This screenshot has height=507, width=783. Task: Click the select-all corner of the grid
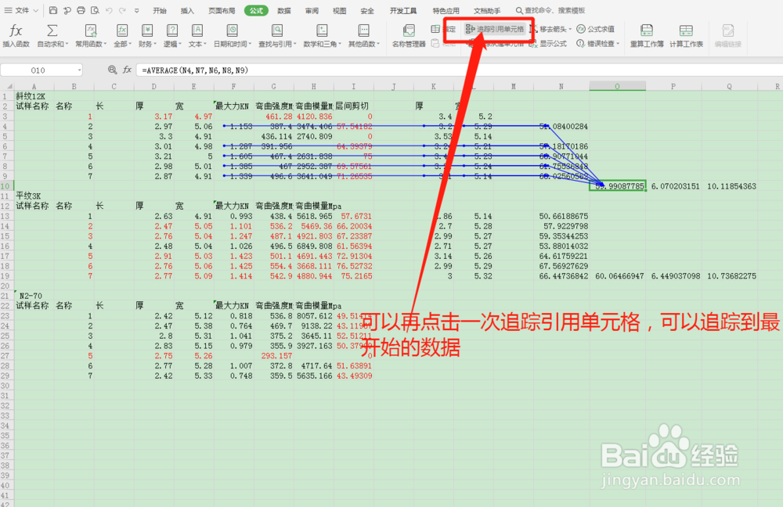click(7, 86)
